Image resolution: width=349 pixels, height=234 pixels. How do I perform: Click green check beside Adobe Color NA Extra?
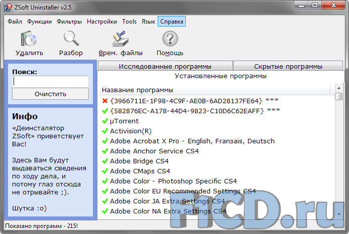point(104,211)
